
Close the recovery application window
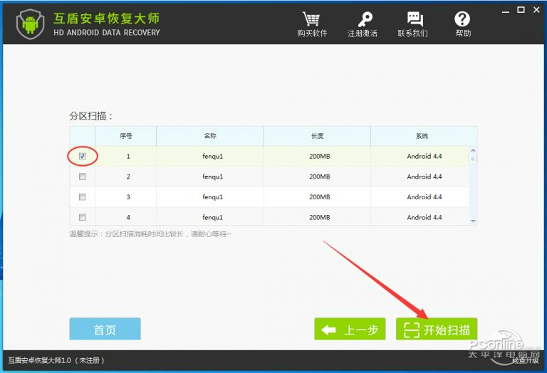click(536, 10)
